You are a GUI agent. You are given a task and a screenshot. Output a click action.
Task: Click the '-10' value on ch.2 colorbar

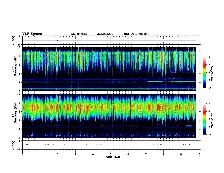209,135
